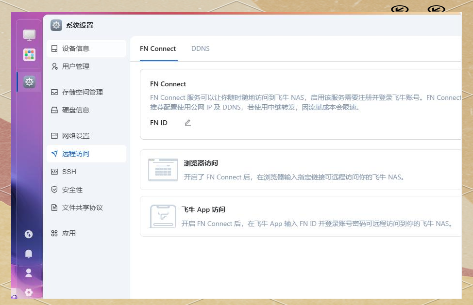Open the app grid icon in the dock
This screenshot has height=305, width=473.
(x=28, y=55)
